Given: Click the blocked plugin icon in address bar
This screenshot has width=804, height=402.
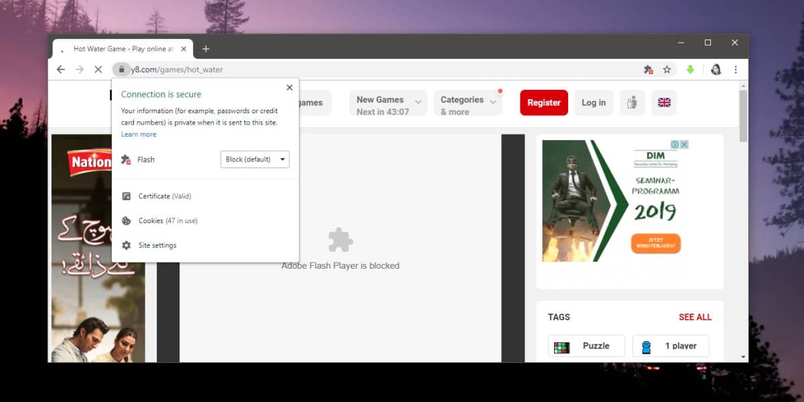Looking at the screenshot, I should [x=648, y=69].
